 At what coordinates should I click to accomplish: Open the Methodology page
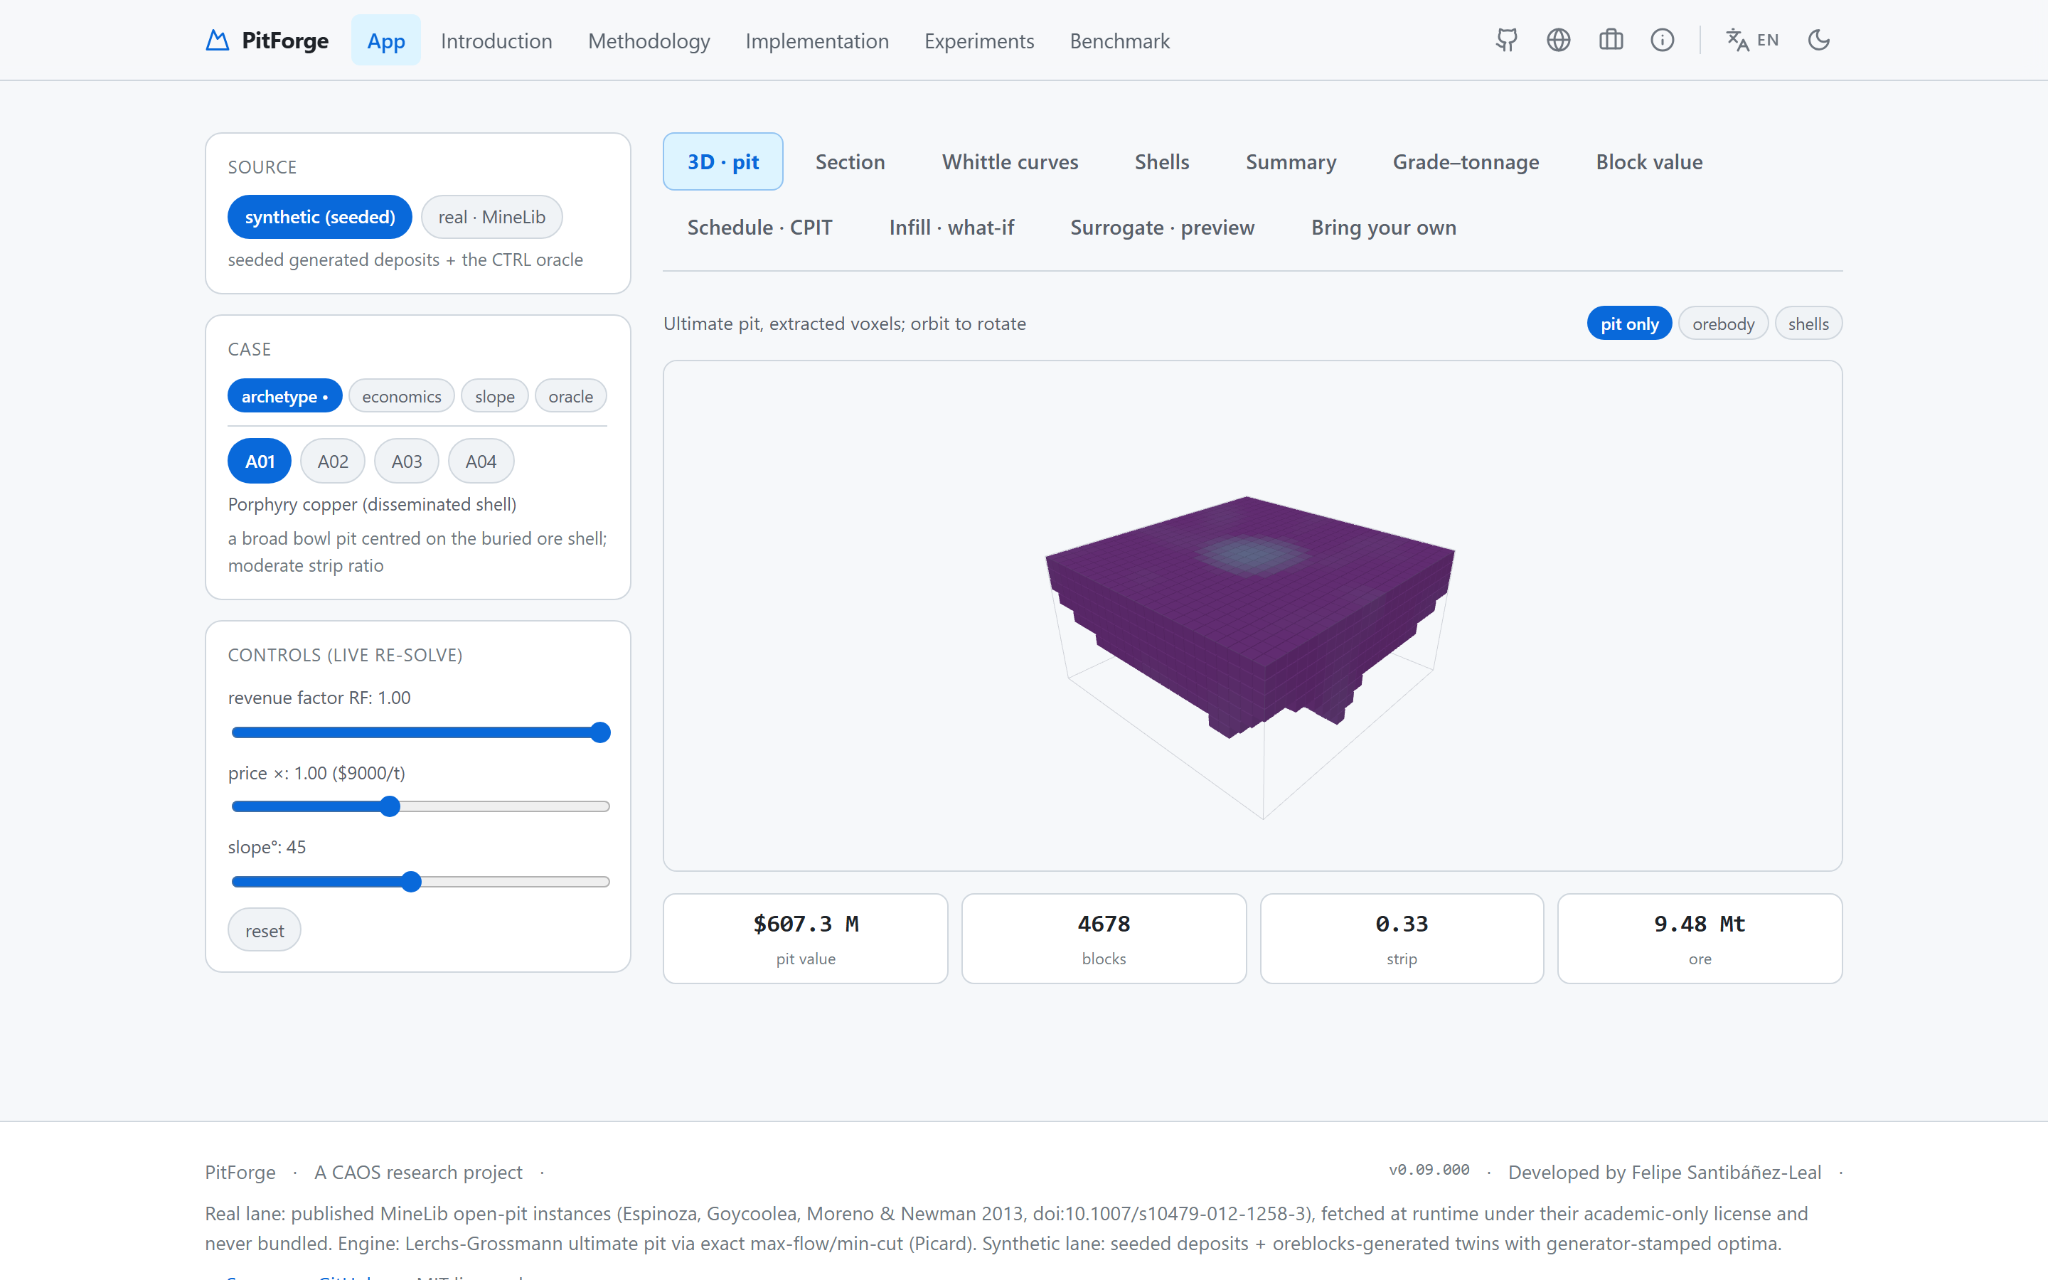click(649, 41)
